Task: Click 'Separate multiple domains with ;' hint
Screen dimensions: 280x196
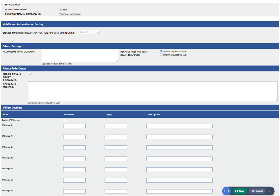Action: click(57, 64)
